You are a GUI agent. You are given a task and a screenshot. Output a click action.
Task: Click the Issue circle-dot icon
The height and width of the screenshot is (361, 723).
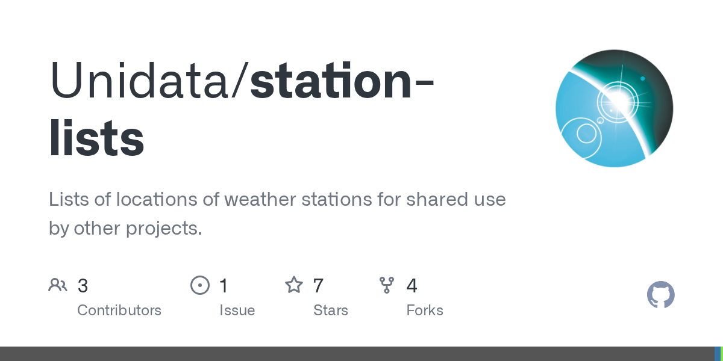tap(200, 285)
